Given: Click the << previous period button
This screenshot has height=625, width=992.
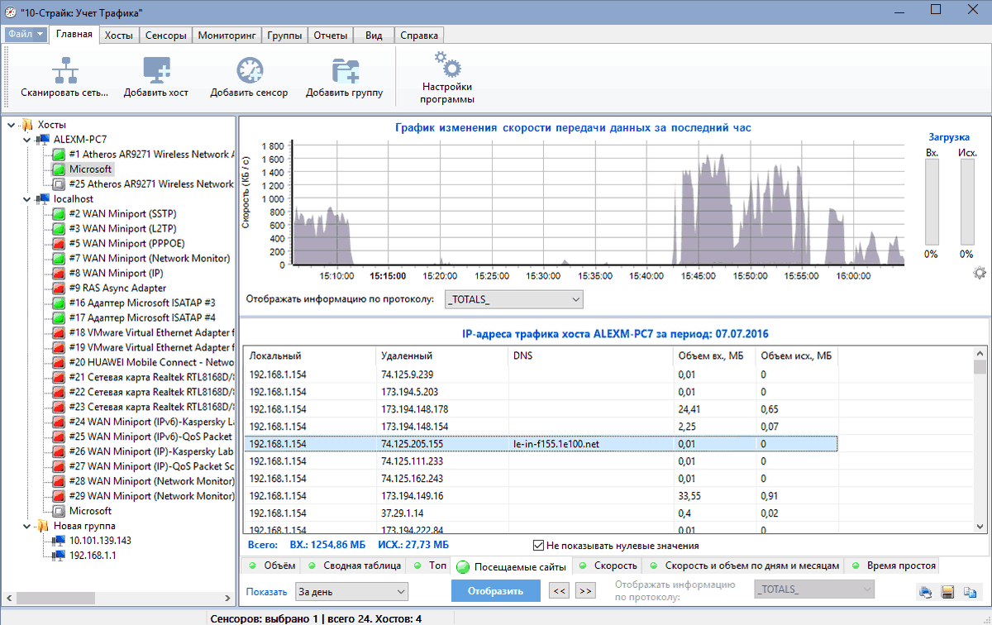Looking at the screenshot, I should click(560, 591).
